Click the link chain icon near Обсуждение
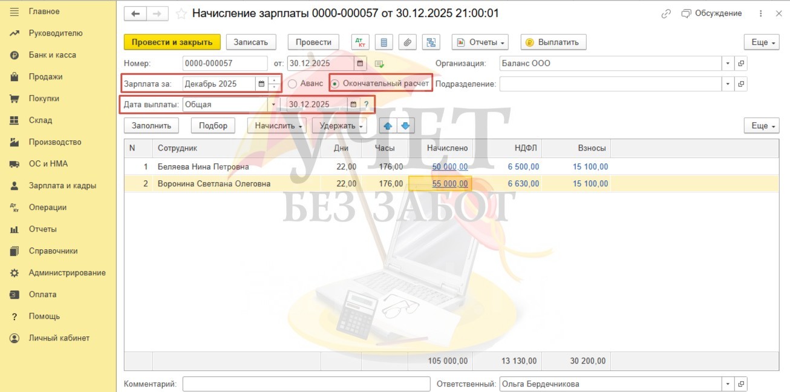The image size is (790, 392). [x=666, y=13]
